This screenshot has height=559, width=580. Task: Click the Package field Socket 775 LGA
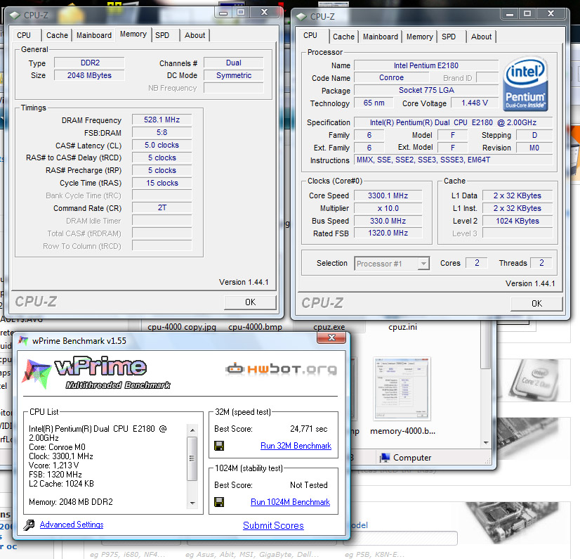[426, 90]
